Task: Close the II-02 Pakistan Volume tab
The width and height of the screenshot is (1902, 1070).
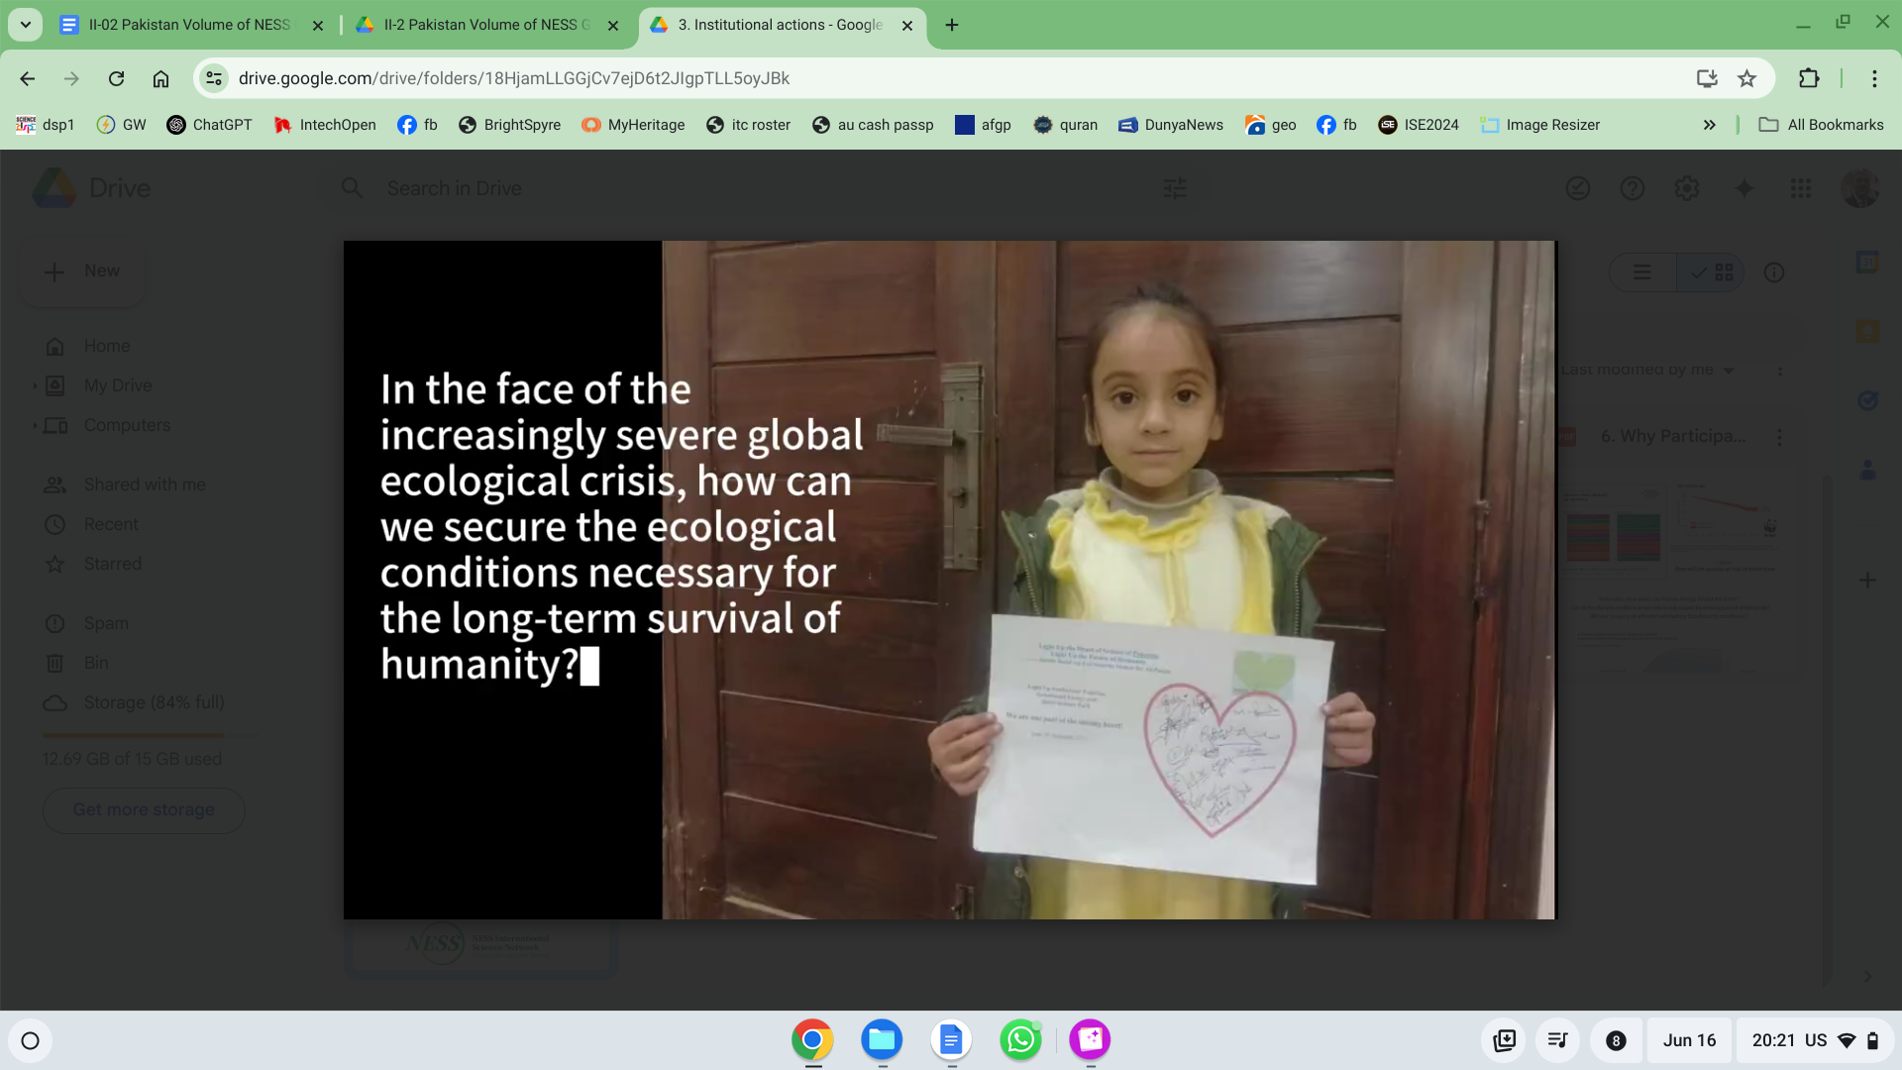Action: (x=318, y=26)
